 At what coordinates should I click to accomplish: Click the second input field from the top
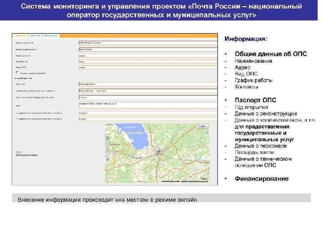[148, 50]
